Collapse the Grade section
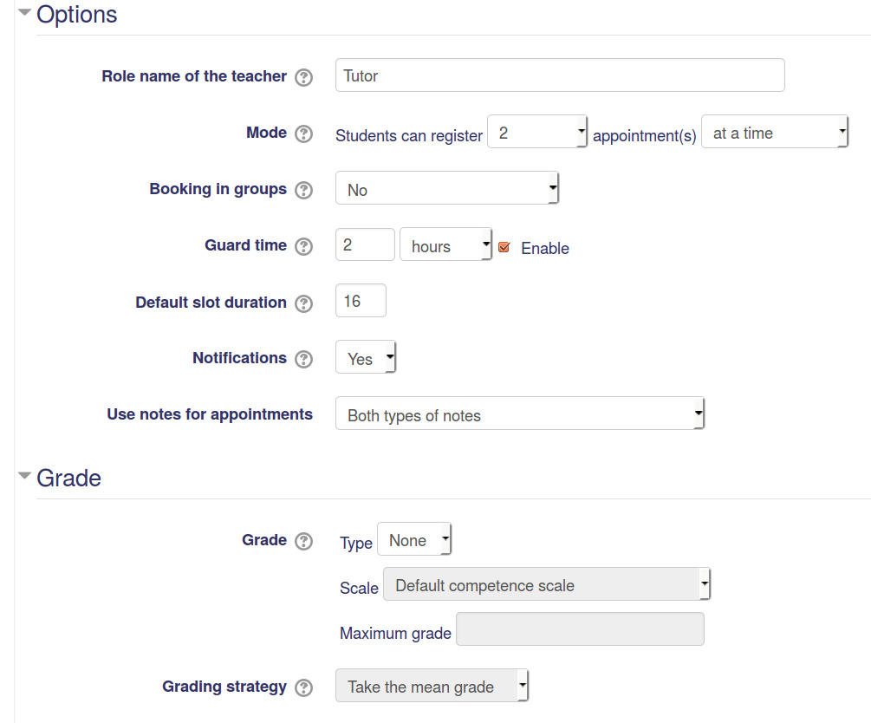871x723 pixels. pyautogui.click(x=23, y=475)
